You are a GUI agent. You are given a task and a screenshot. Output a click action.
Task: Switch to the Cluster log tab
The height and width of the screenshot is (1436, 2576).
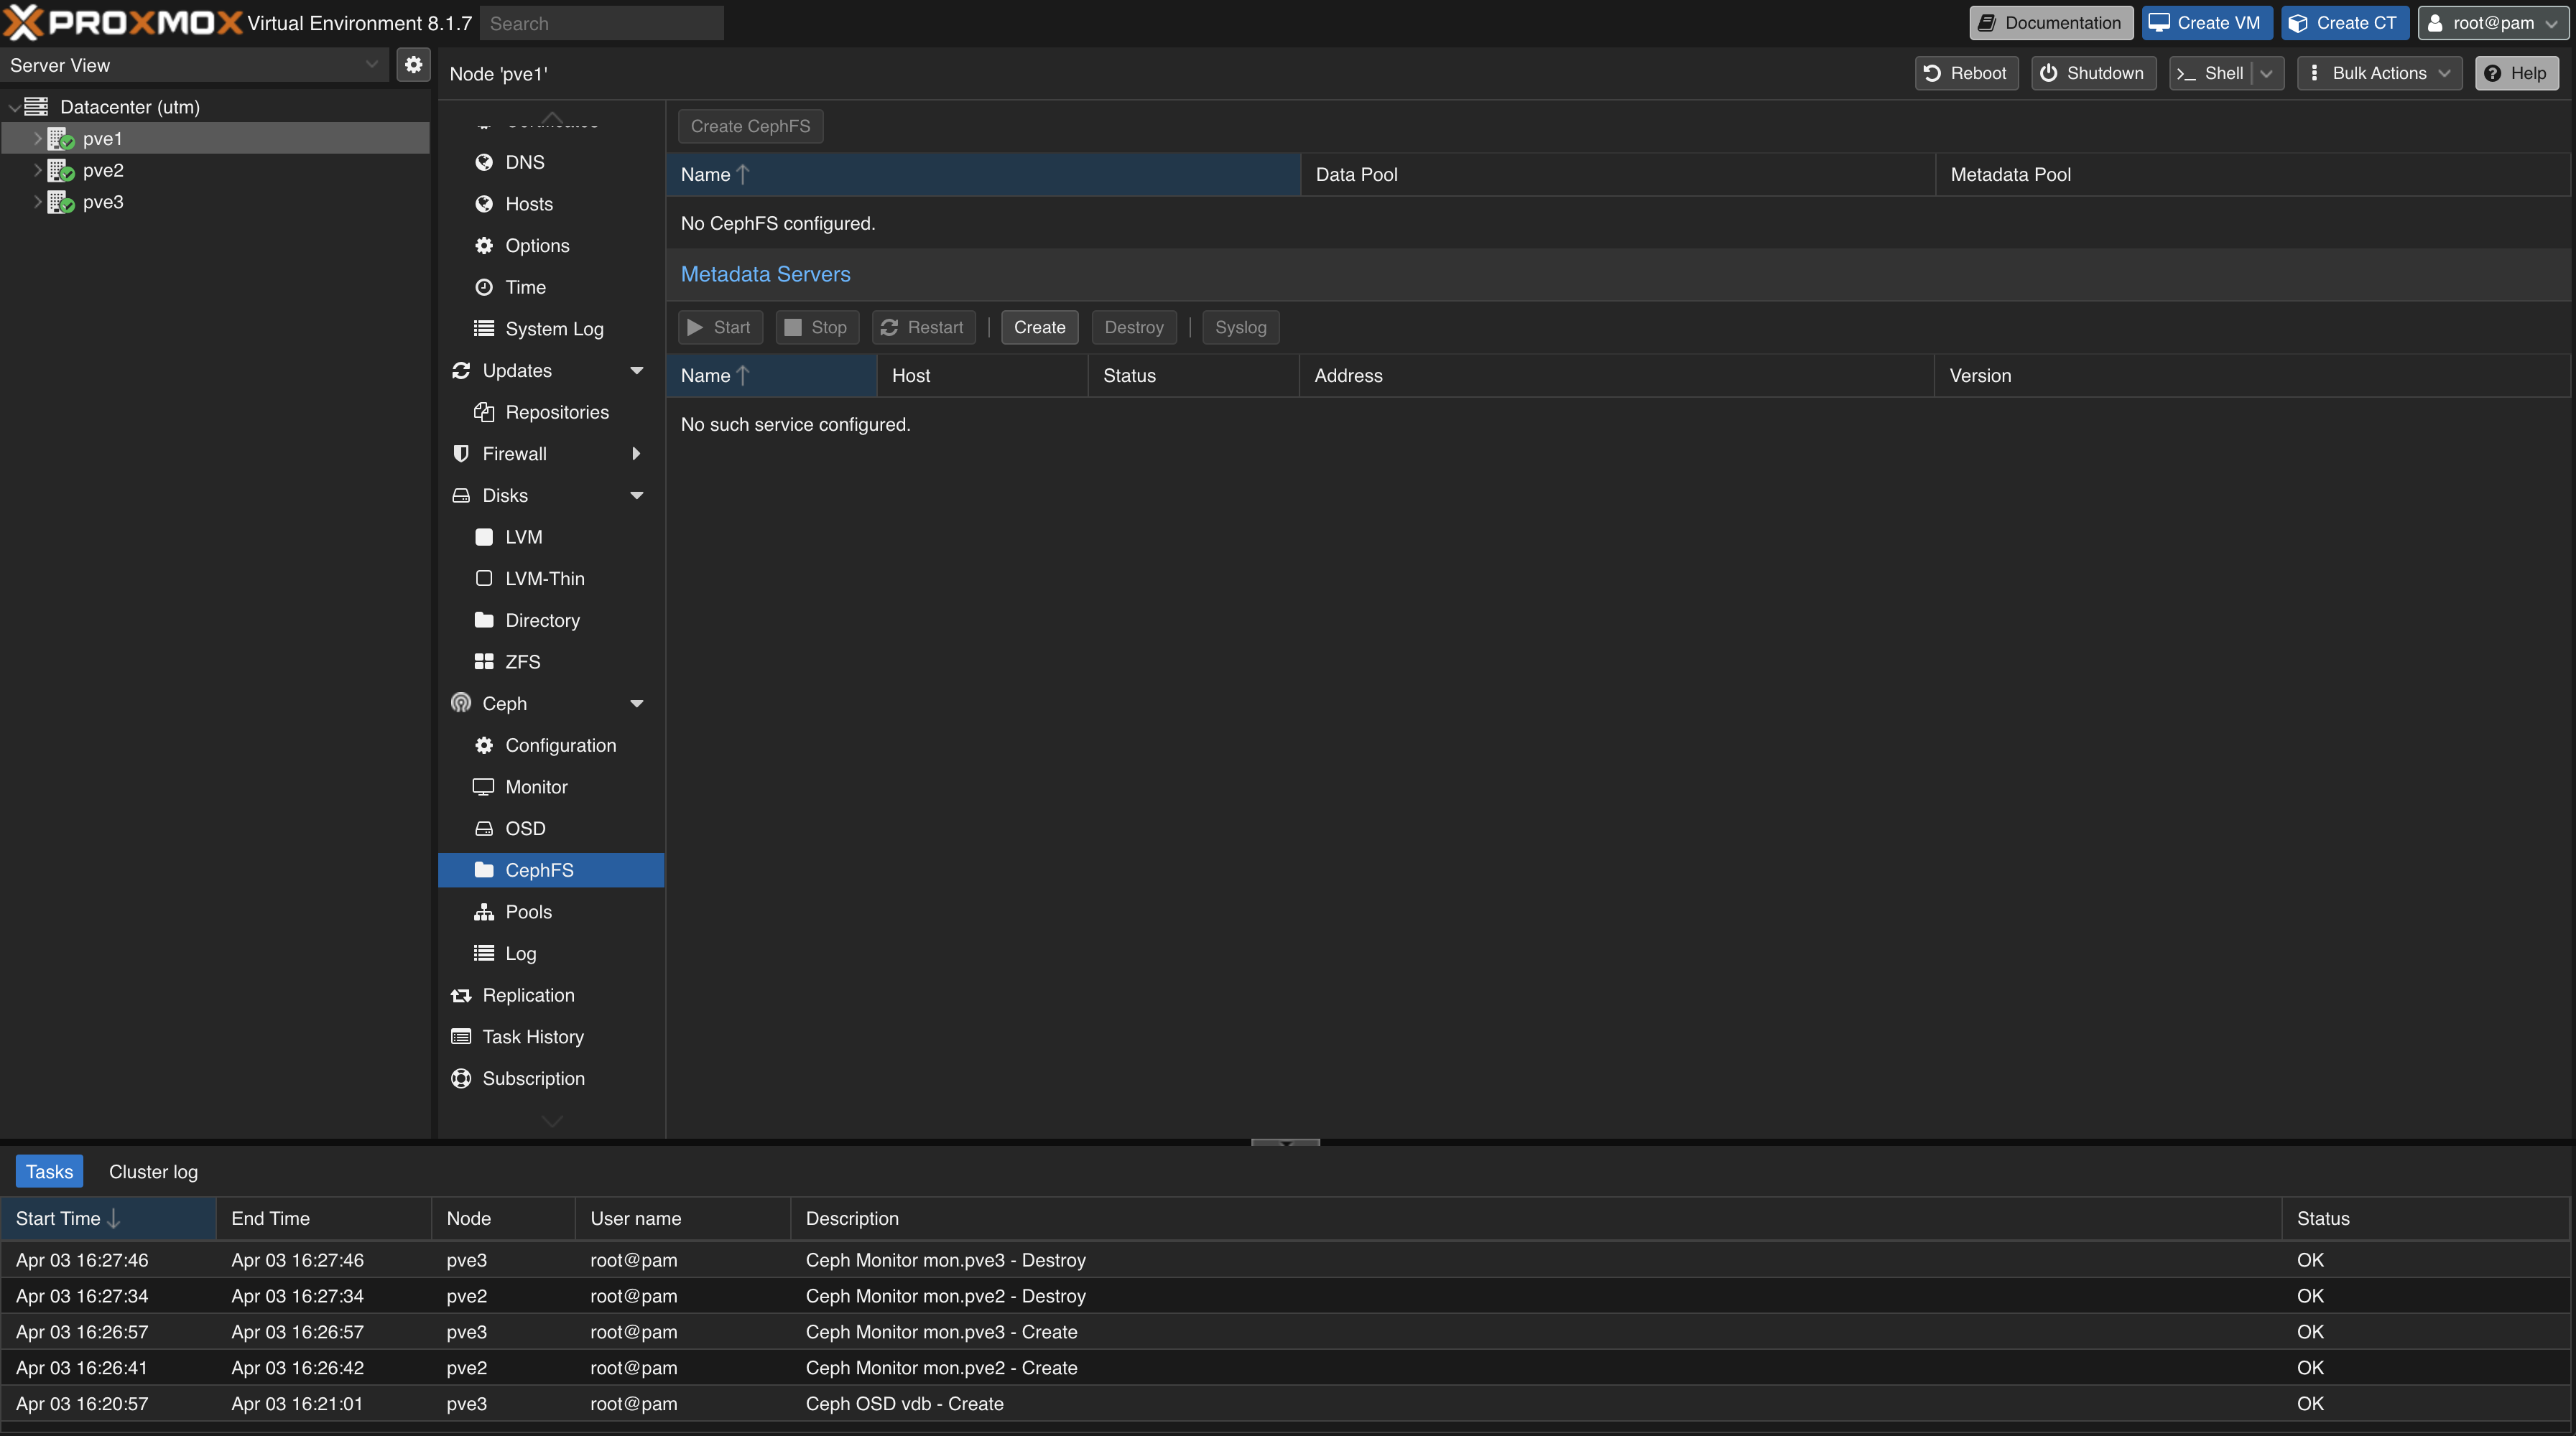click(153, 1171)
